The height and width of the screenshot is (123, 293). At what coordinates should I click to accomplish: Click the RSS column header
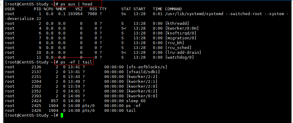click(x=93, y=9)
